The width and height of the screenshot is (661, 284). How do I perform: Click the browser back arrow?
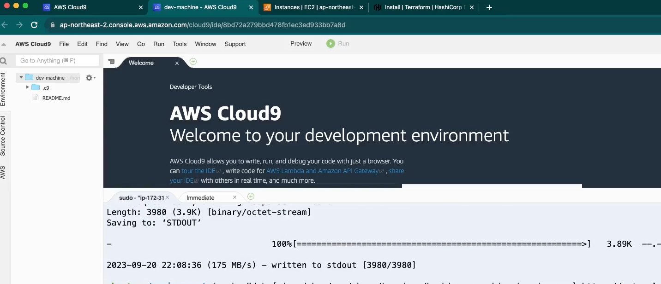[x=4, y=25]
